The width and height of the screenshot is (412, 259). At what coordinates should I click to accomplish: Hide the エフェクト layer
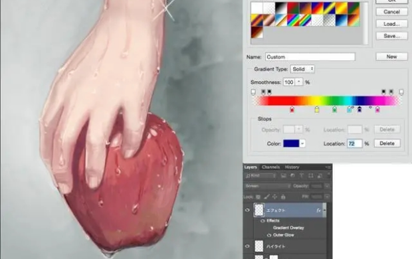pyautogui.click(x=247, y=210)
